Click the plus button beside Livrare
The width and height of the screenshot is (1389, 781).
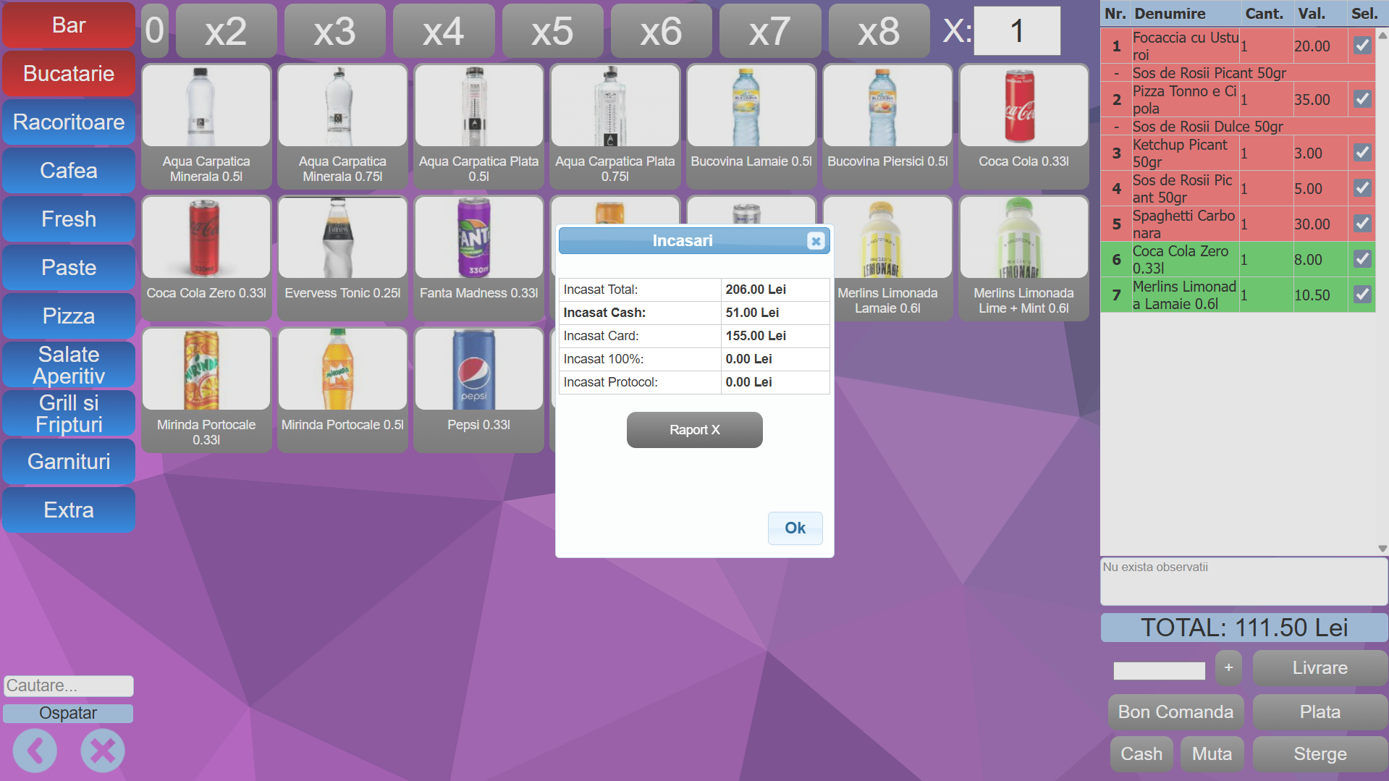(1228, 667)
